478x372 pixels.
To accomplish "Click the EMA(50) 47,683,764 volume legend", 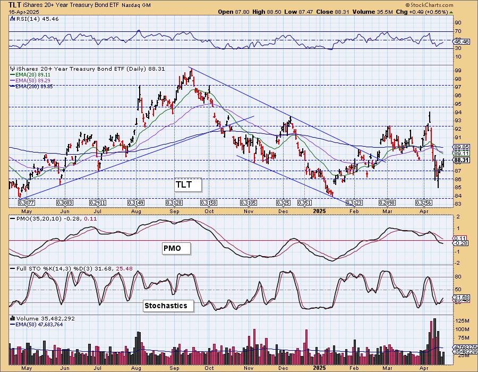I will tap(39, 324).
